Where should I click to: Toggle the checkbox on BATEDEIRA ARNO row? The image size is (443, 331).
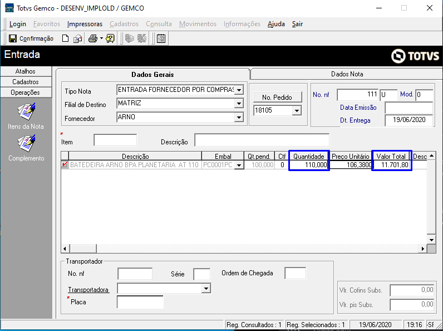[x=65, y=164]
